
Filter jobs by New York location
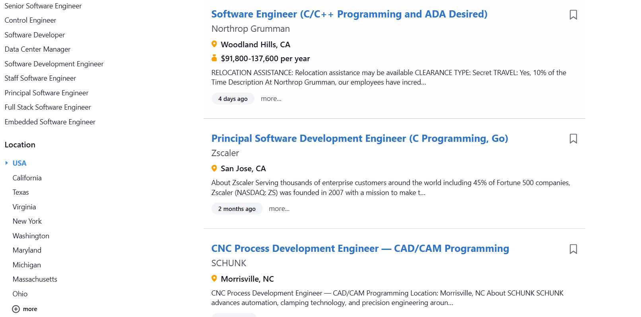coord(27,221)
